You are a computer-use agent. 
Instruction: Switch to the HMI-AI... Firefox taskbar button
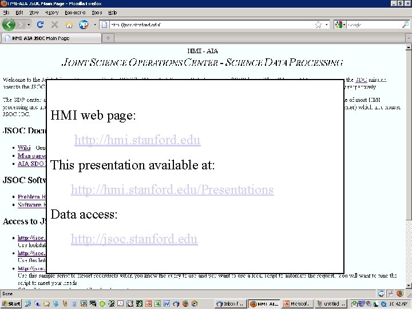(x=264, y=304)
